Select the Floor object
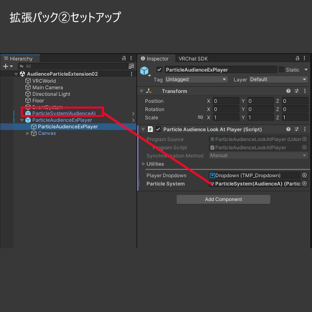The width and height of the screenshot is (312, 312). tap(38, 101)
